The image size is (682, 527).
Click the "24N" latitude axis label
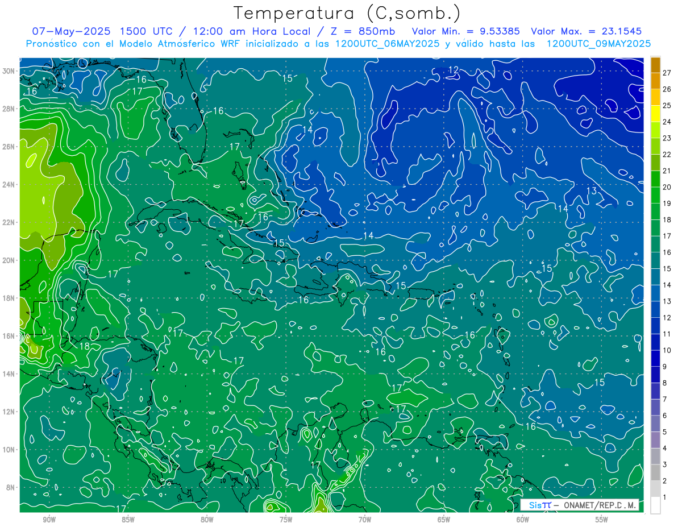(9, 184)
